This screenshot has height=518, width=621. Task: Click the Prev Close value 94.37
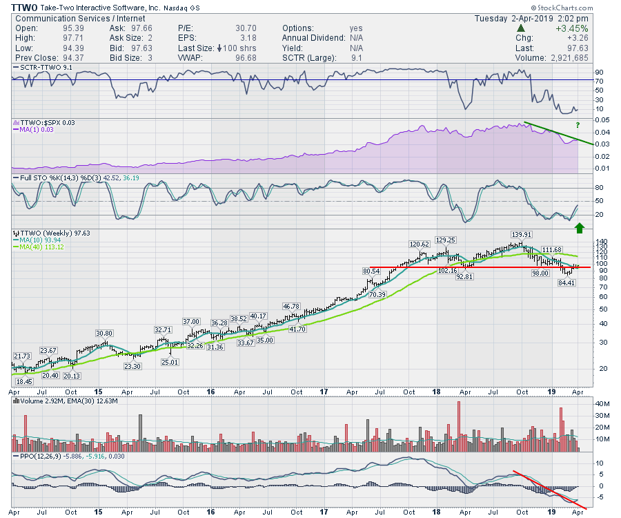pos(73,58)
